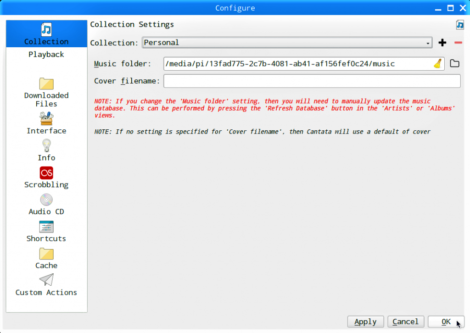Confirm settings with OK button
The width and height of the screenshot is (470, 333).
446,322
